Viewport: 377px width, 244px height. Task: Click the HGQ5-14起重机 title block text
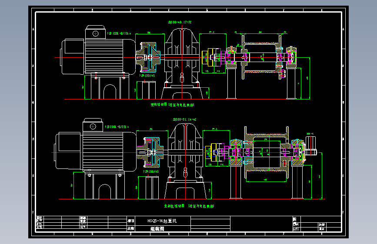pyautogui.click(x=162, y=221)
